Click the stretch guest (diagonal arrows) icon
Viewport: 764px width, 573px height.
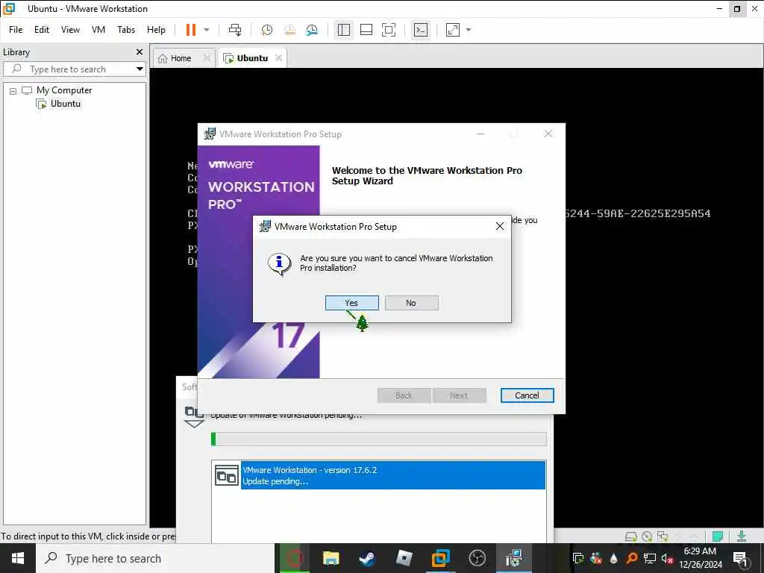pyautogui.click(x=453, y=30)
